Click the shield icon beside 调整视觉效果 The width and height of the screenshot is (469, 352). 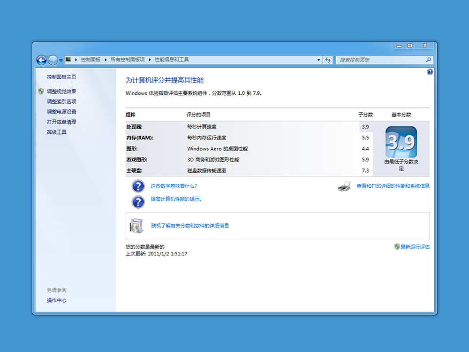click(x=41, y=92)
